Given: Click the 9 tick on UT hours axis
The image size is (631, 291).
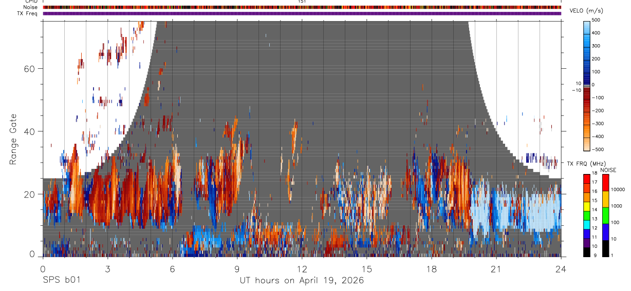Looking at the screenshot, I should pos(237,268).
